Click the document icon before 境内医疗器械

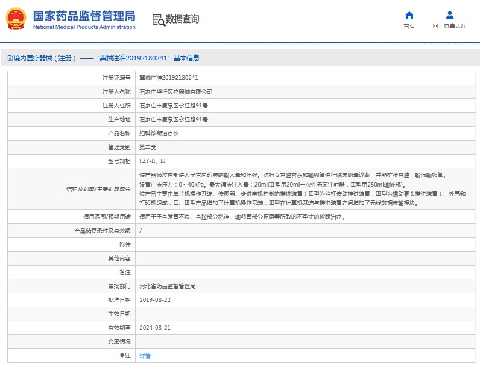click(x=10, y=58)
